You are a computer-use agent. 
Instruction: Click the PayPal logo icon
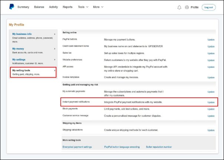coord(11,7)
